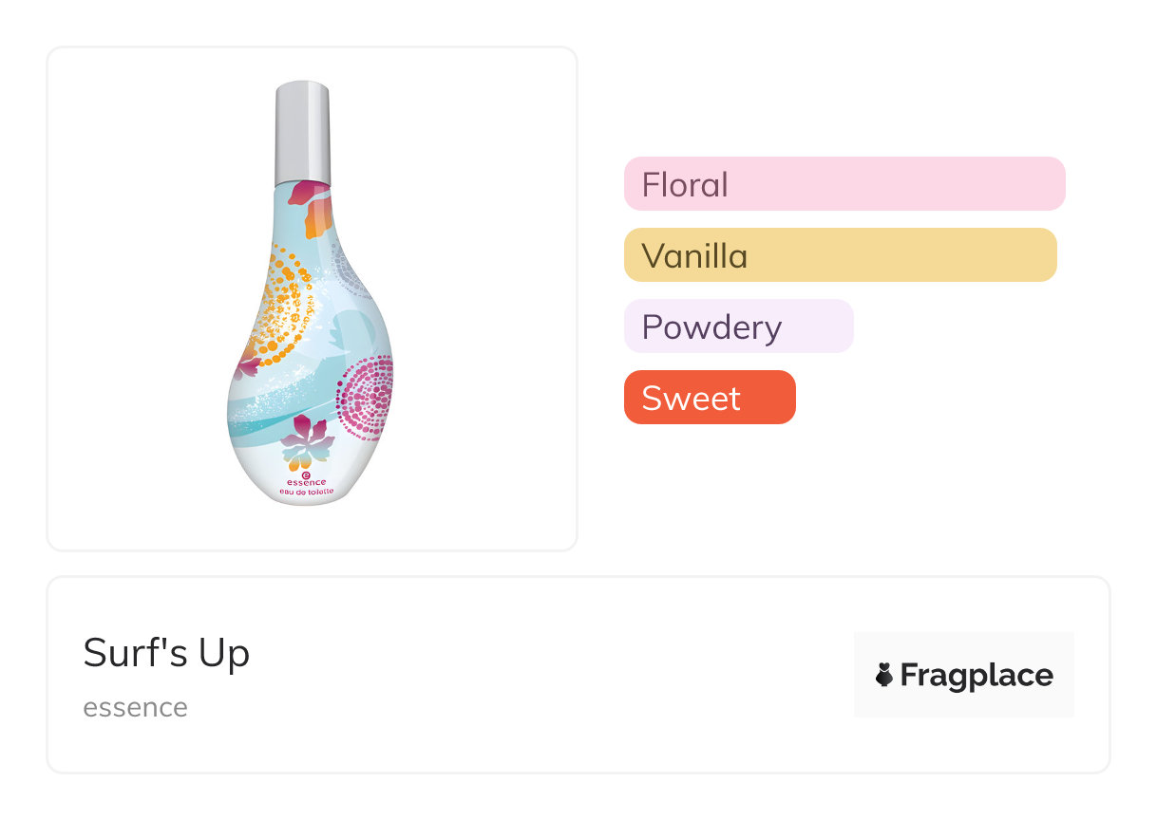The image size is (1157, 820).
Task: Click the 'essence' word on the bottle
Action: coord(306,482)
